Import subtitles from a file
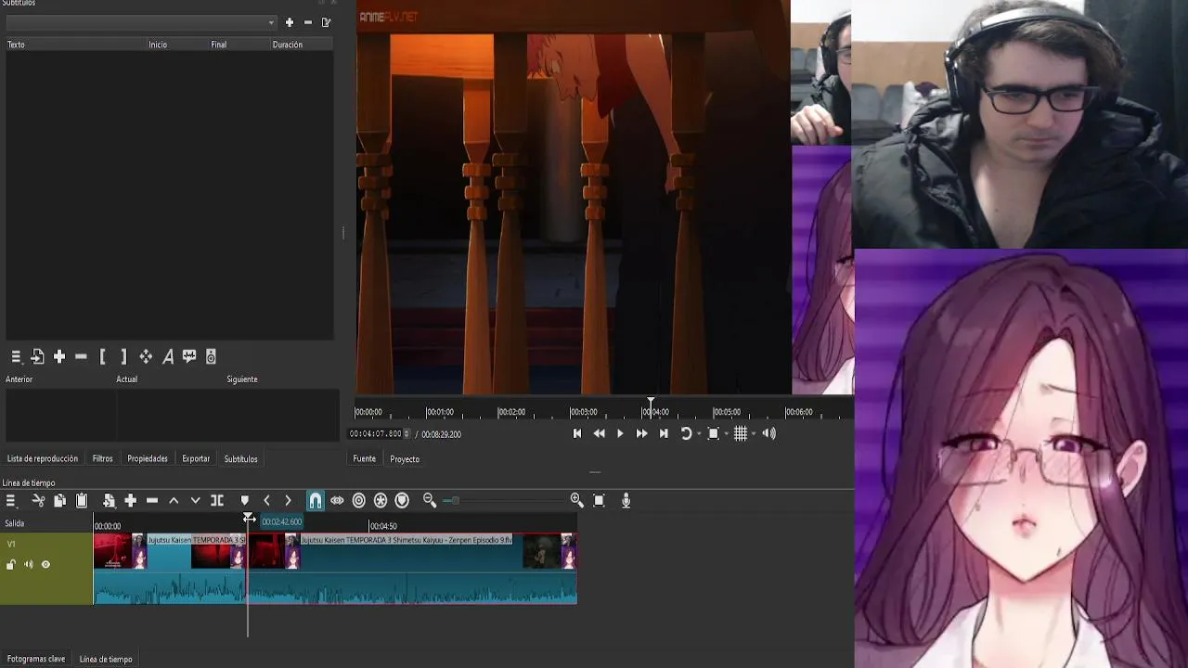 coord(37,356)
